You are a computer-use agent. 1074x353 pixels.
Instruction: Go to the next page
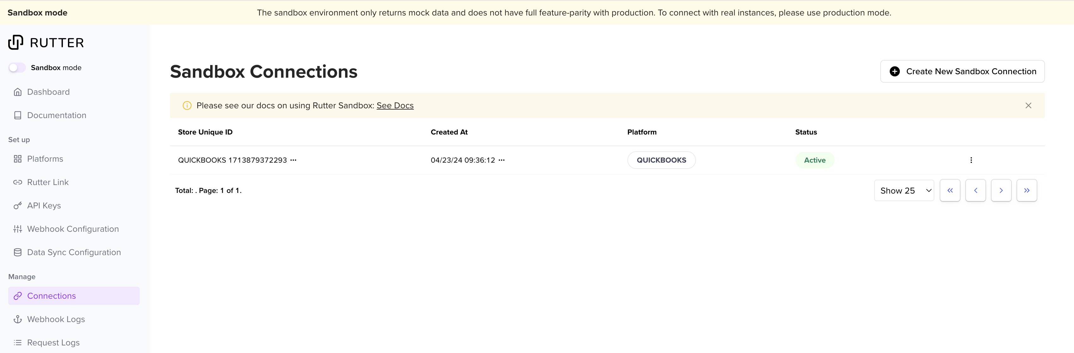pyautogui.click(x=1001, y=191)
